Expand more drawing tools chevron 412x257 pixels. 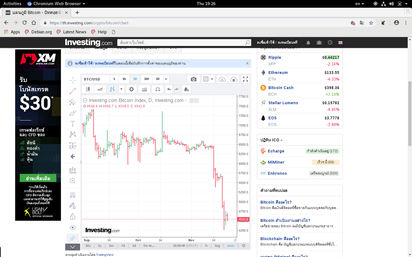click(73, 247)
